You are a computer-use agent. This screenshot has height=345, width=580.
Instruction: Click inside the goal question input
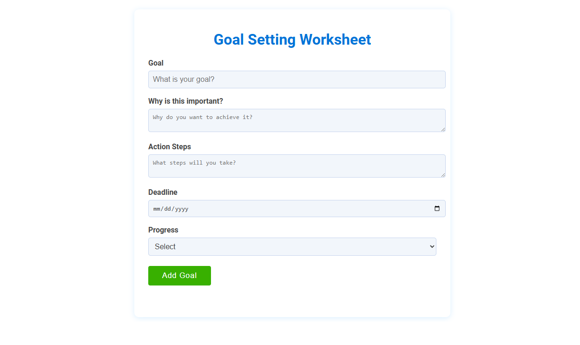[297, 80]
